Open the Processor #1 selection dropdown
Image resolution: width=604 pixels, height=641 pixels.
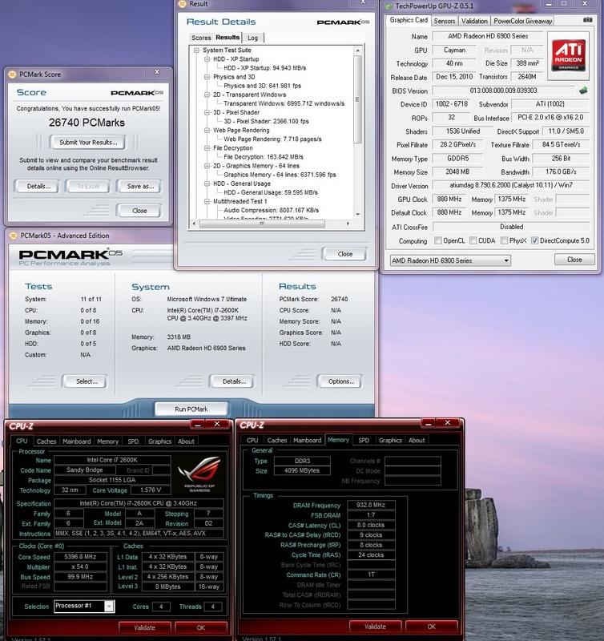109,607
